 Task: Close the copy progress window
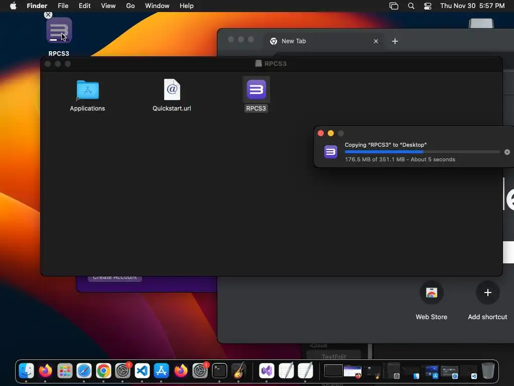(321, 133)
